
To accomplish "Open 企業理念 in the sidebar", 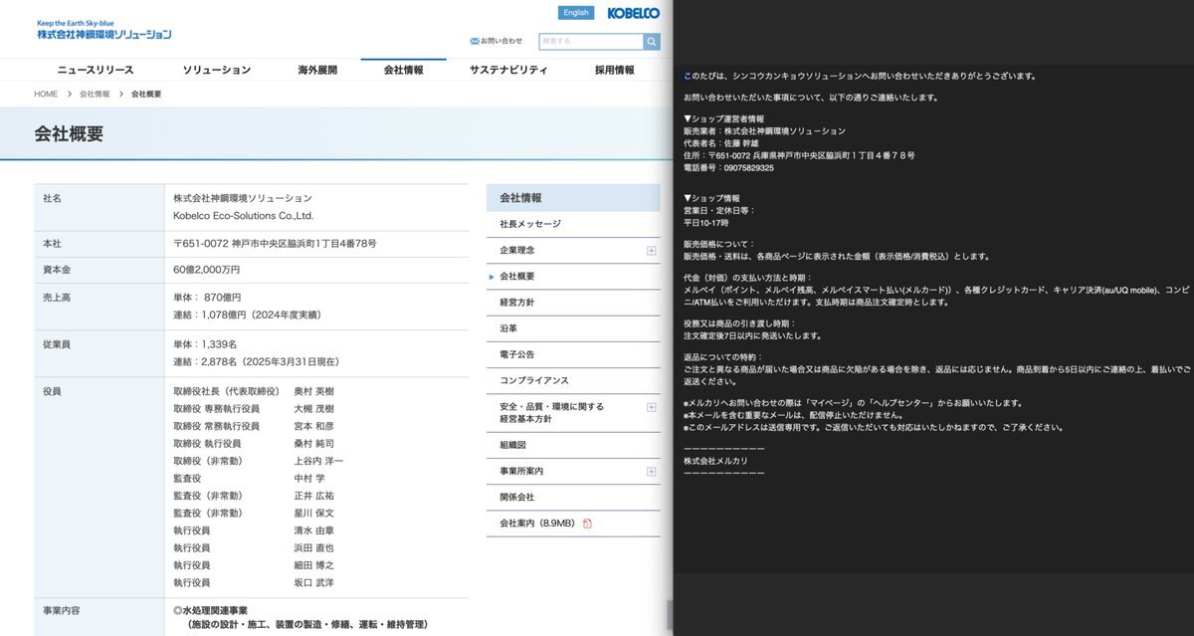I will 517,251.
